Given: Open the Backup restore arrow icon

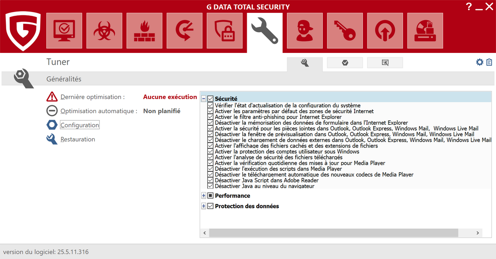Looking at the screenshot, I should [184, 31].
